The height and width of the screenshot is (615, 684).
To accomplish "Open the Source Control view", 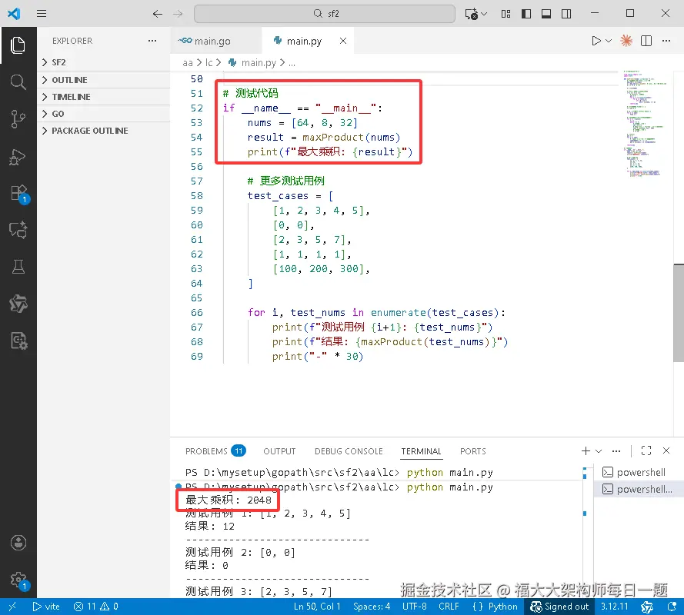I will point(18,119).
